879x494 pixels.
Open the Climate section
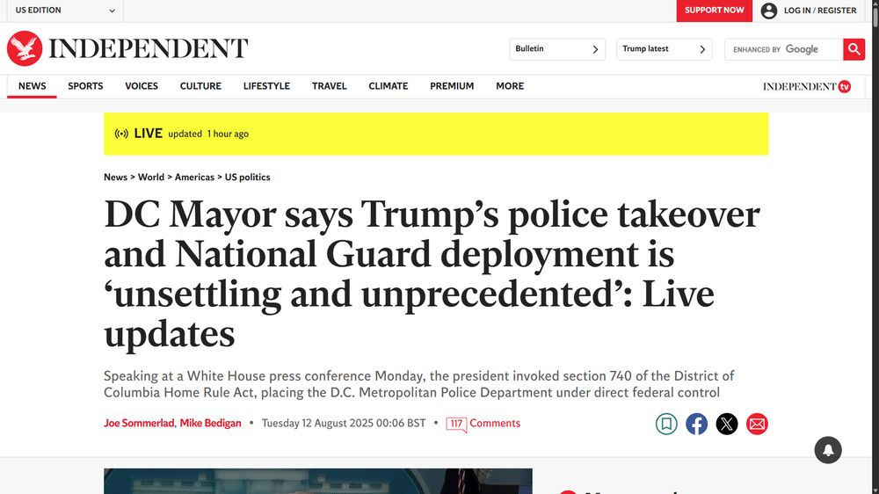(x=388, y=86)
